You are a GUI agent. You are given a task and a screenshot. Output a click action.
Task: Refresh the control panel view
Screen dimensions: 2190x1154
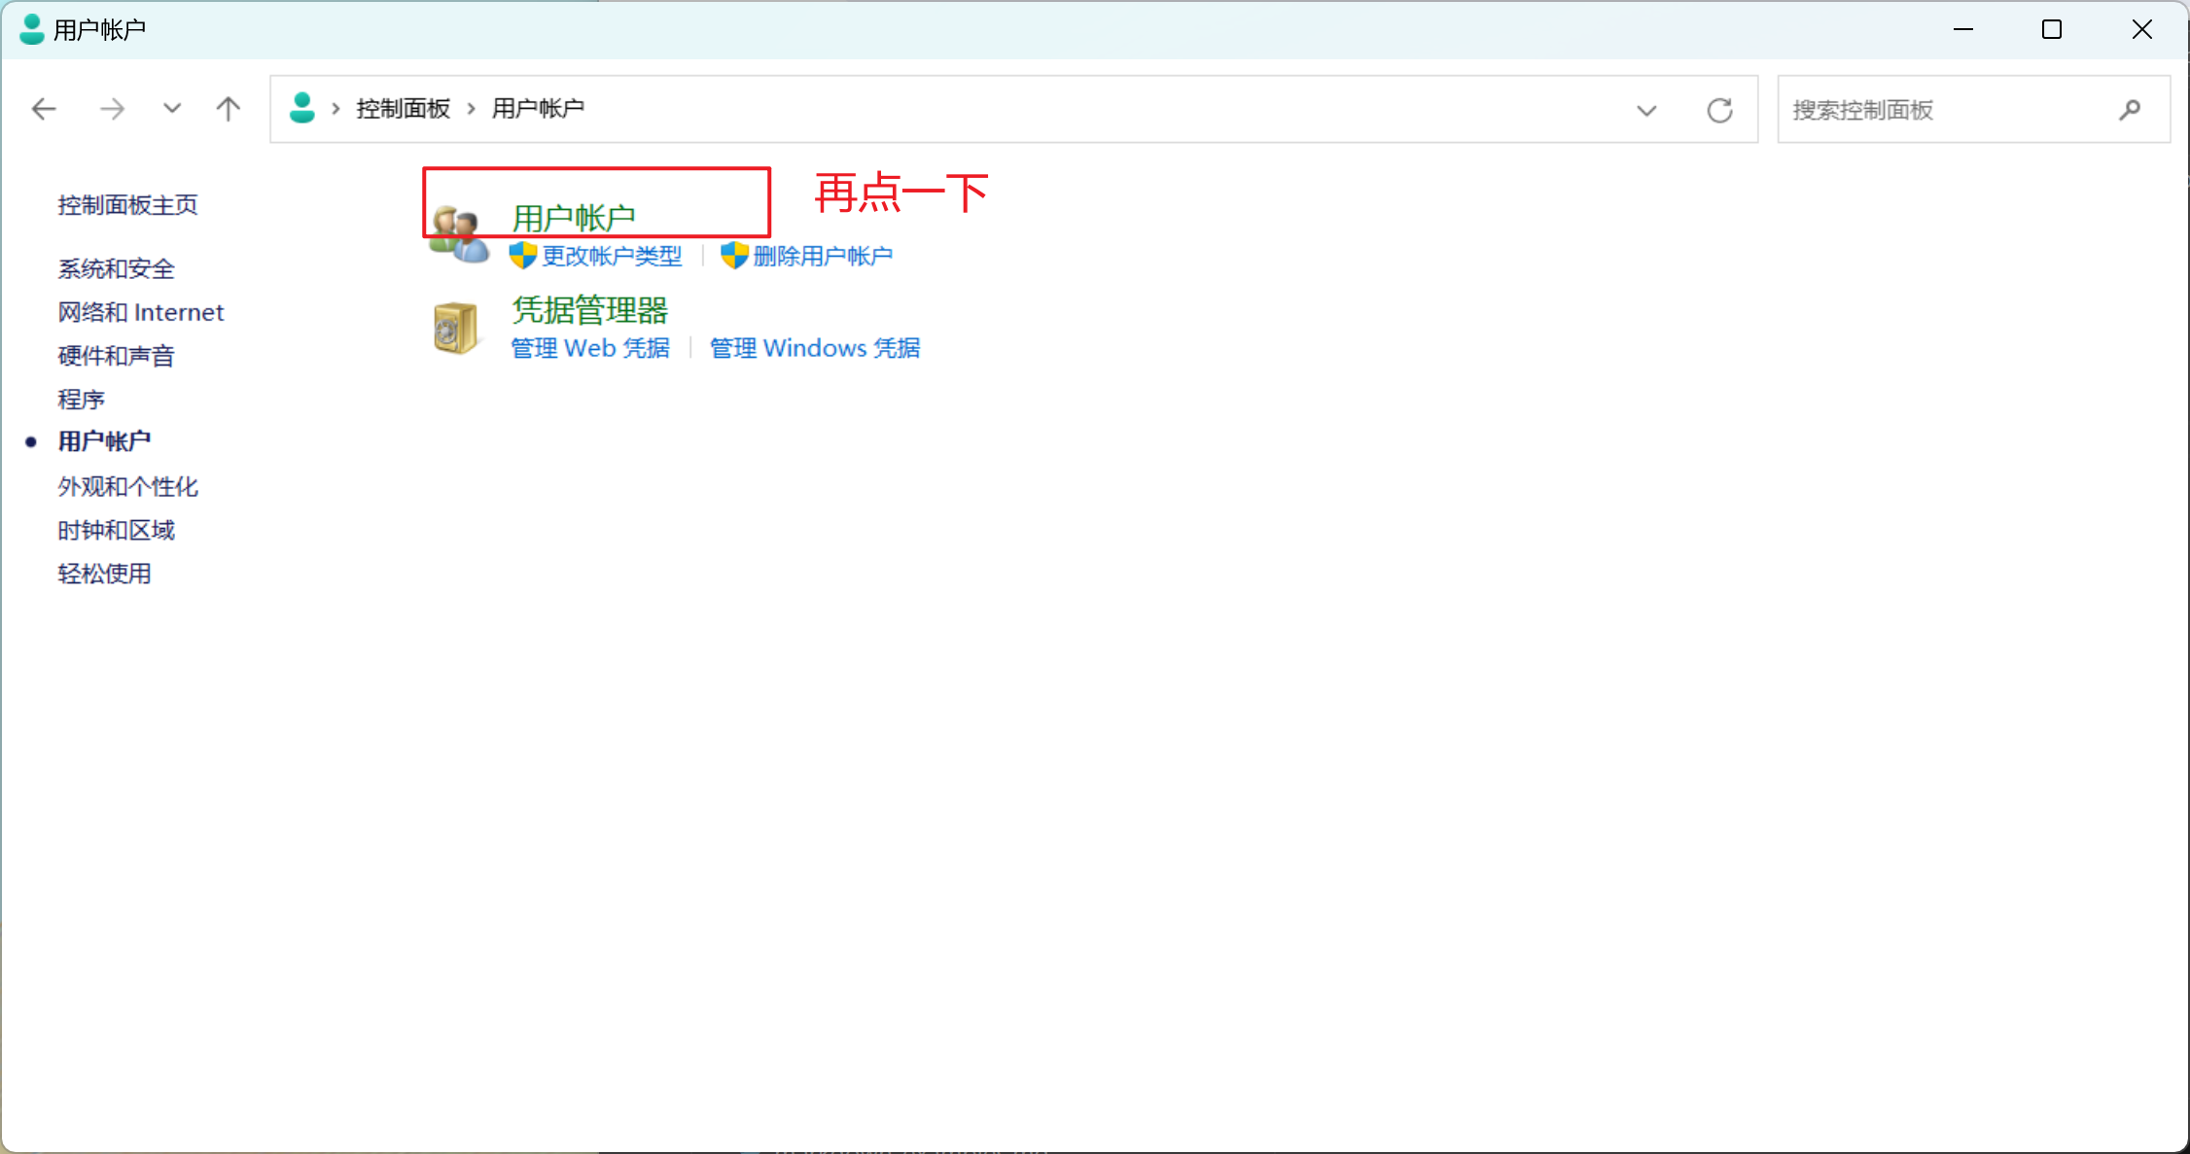click(1719, 110)
